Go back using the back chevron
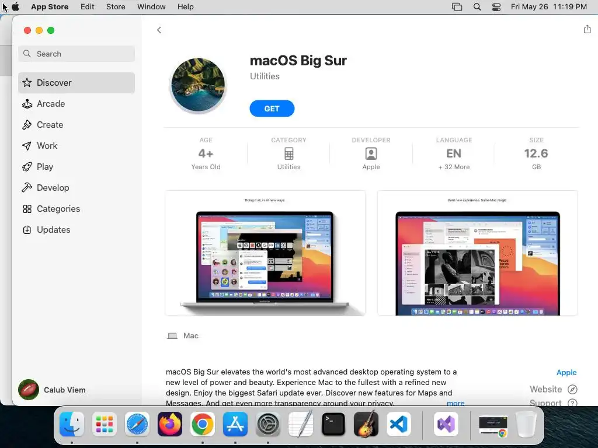The width and height of the screenshot is (598, 448). coord(159,30)
